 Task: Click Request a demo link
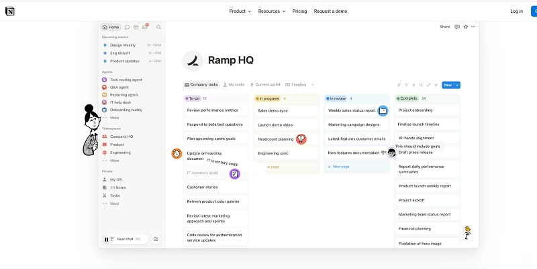[x=330, y=11]
